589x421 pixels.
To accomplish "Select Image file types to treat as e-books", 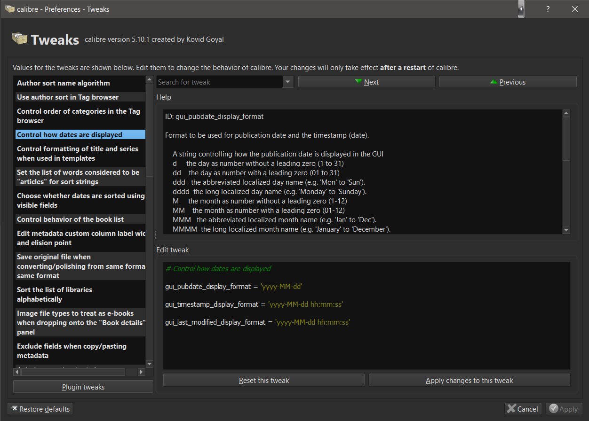I will (x=80, y=323).
